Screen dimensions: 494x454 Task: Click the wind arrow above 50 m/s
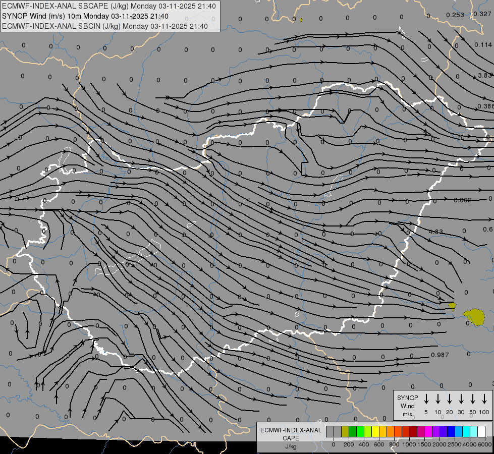click(x=473, y=399)
